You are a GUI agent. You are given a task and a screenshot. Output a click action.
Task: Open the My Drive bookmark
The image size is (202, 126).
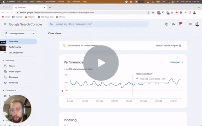point(30,17)
